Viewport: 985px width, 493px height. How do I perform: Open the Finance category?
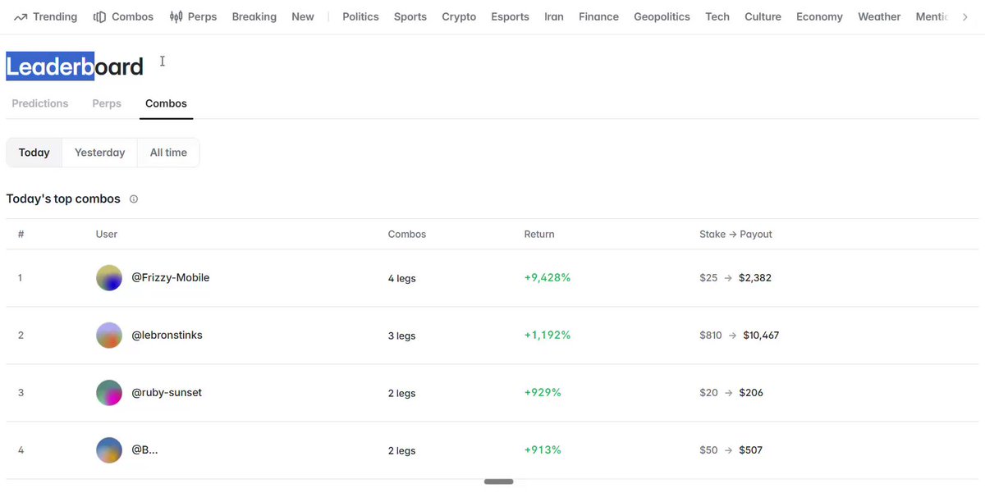599,16
